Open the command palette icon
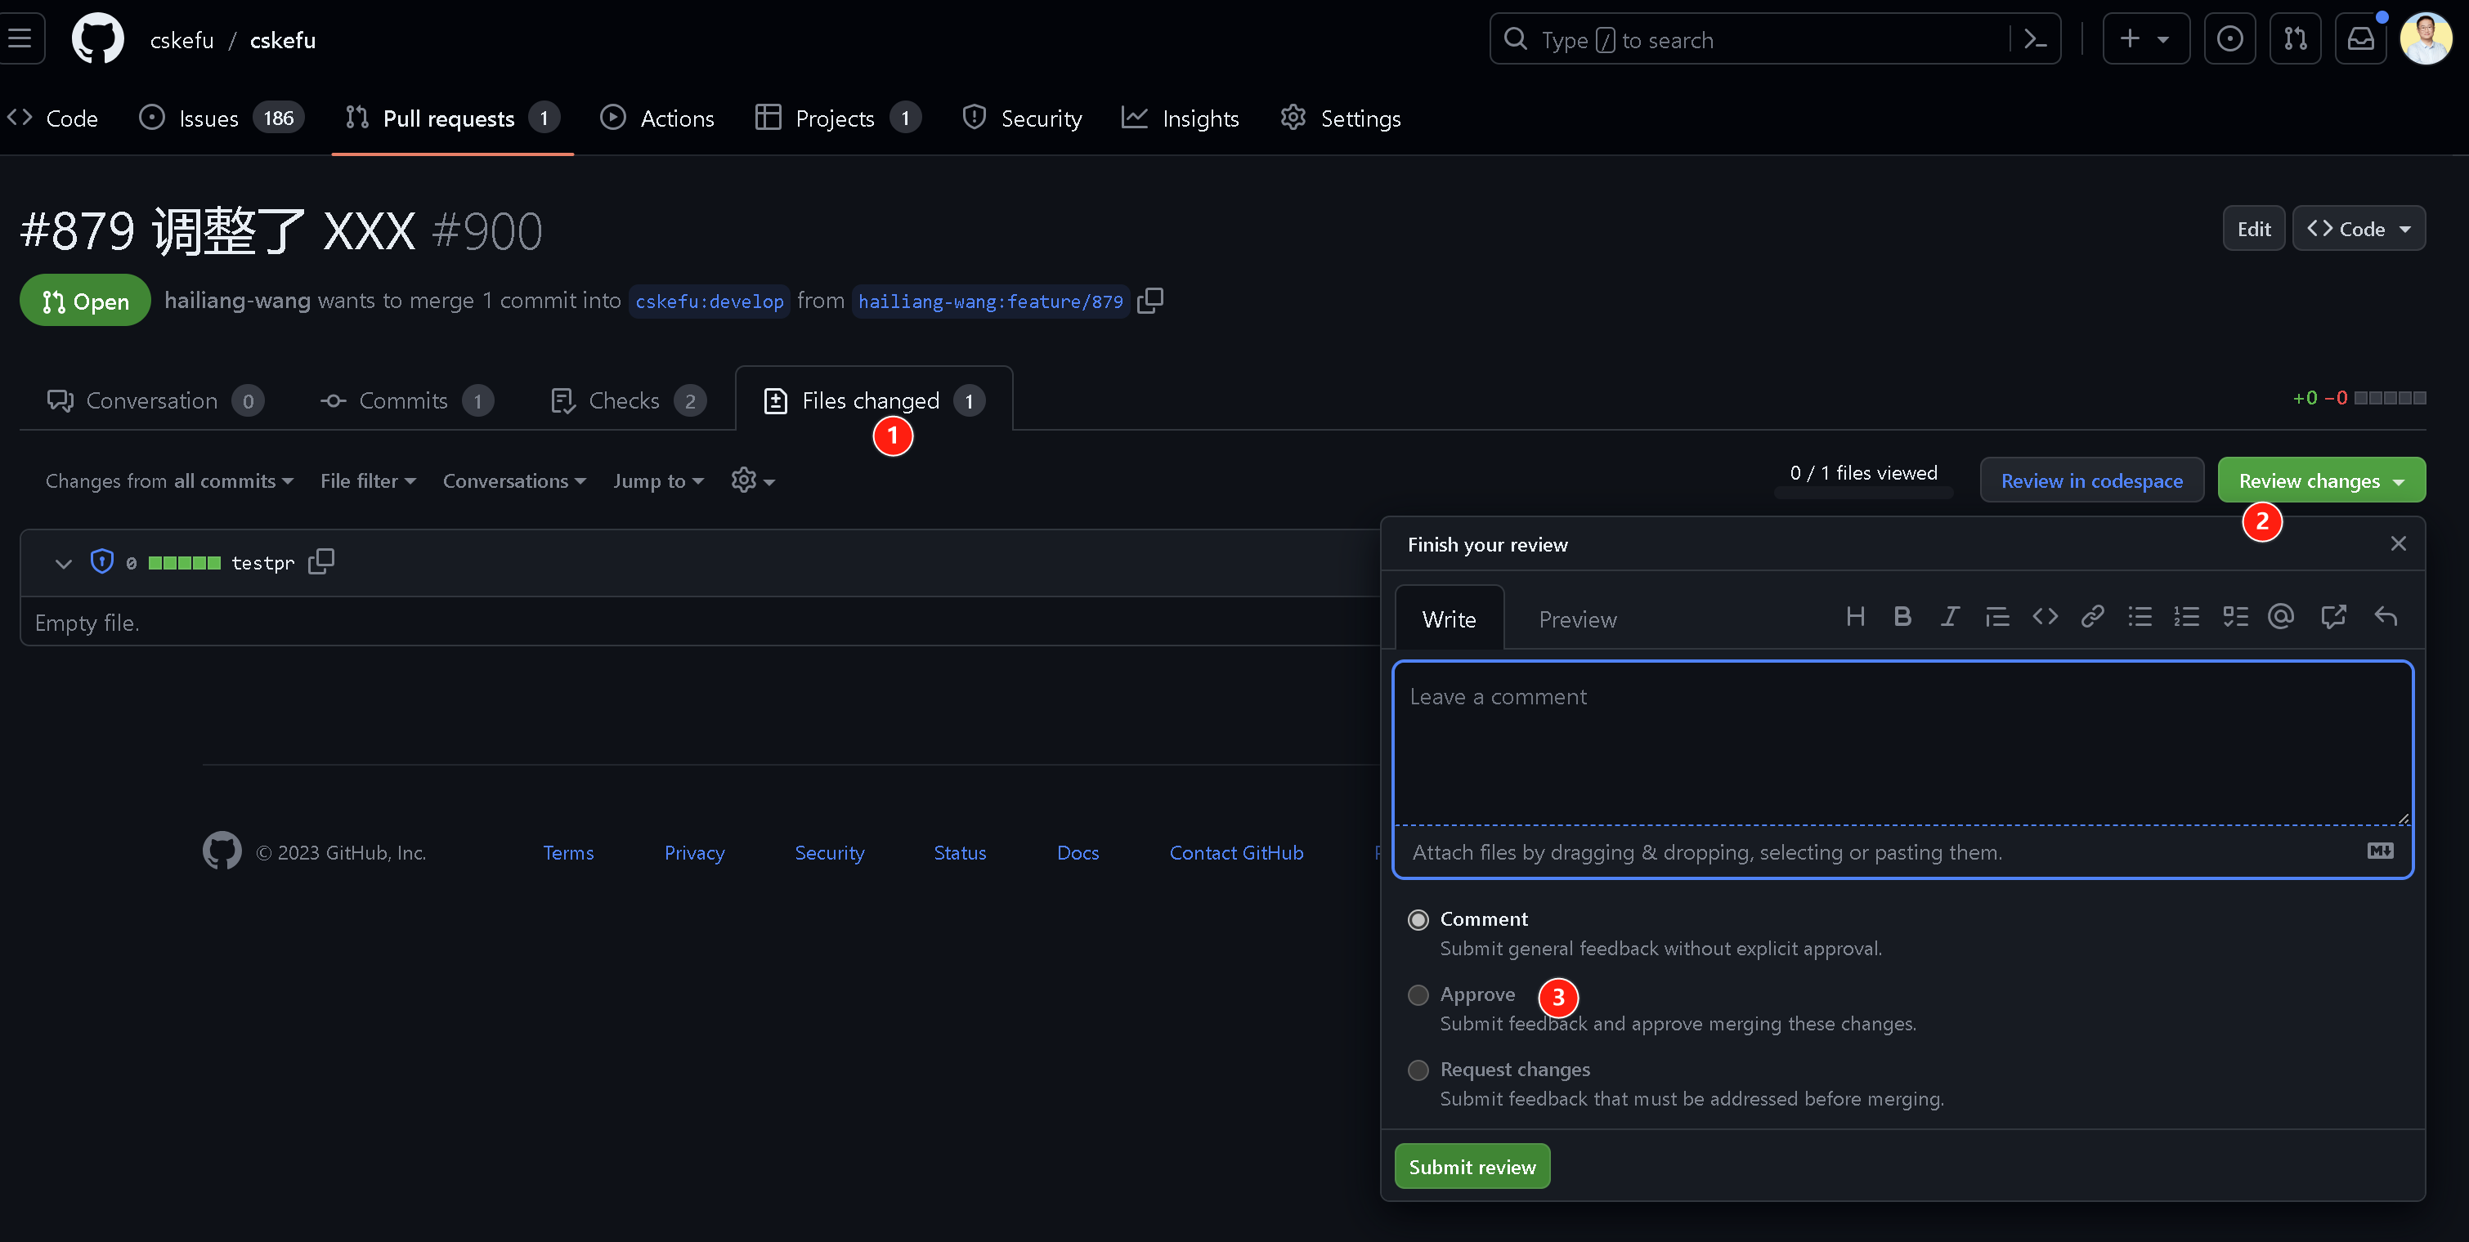Image resolution: width=2469 pixels, height=1242 pixels. pos(2034,39)
